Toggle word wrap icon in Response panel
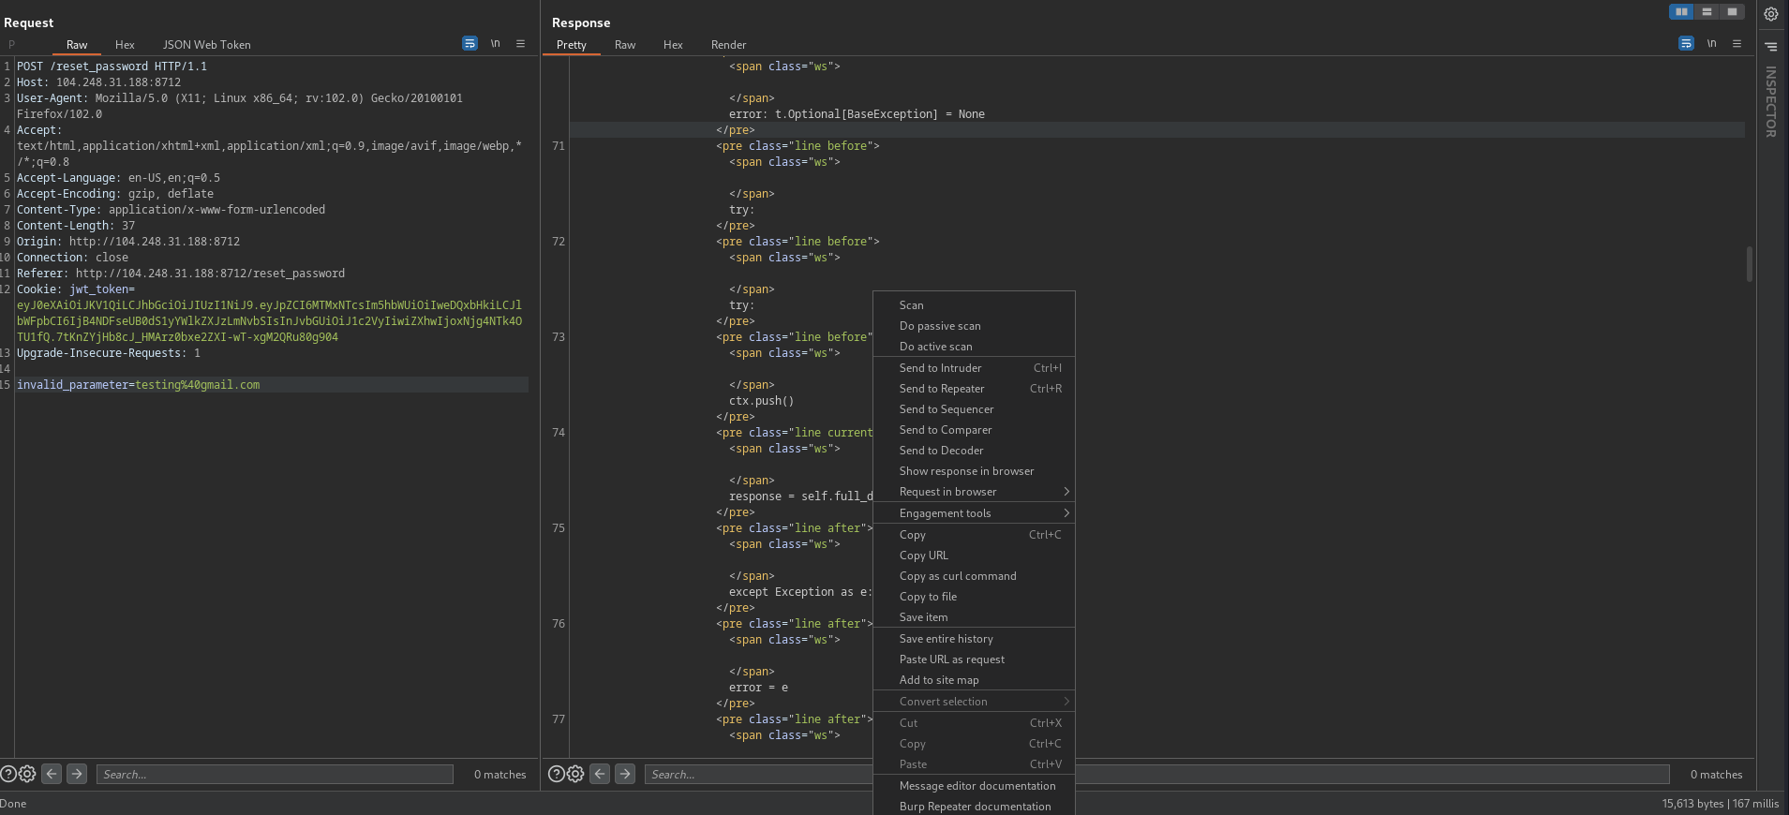 1686,44
